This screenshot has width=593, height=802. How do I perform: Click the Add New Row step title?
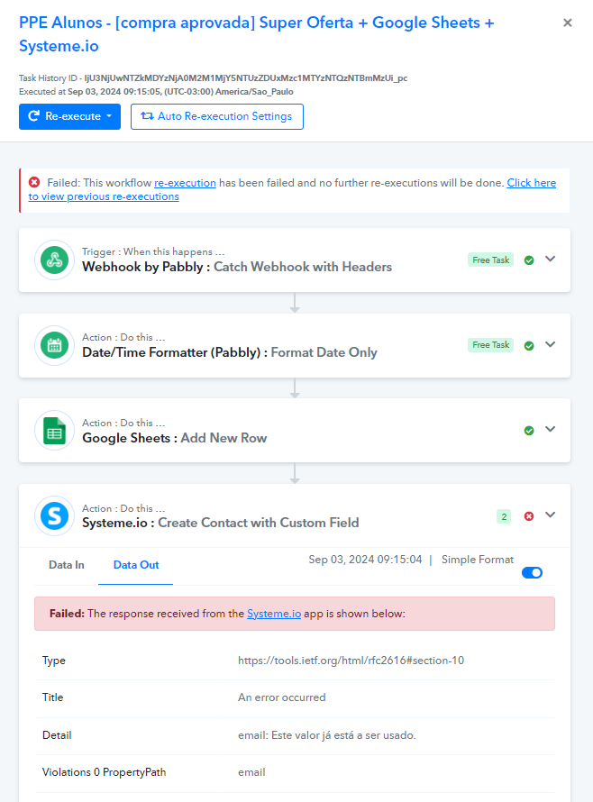(224, 438)
